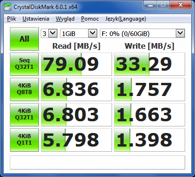This screenshot has width=195, height=177.
Task: Minimize the CrystalDiskMark window
Action: point(150,6)
